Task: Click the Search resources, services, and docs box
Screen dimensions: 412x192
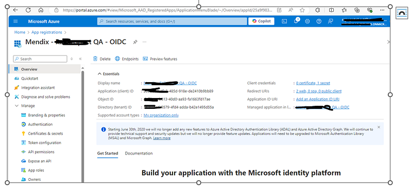Action: coord(172,21)
